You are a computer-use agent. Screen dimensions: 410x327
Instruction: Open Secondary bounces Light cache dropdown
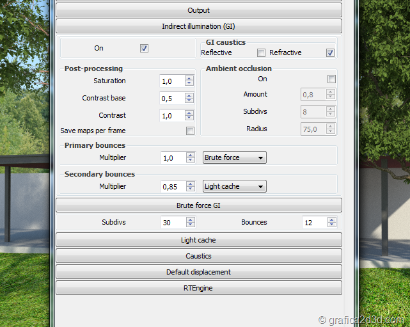(x=234, y=186)
